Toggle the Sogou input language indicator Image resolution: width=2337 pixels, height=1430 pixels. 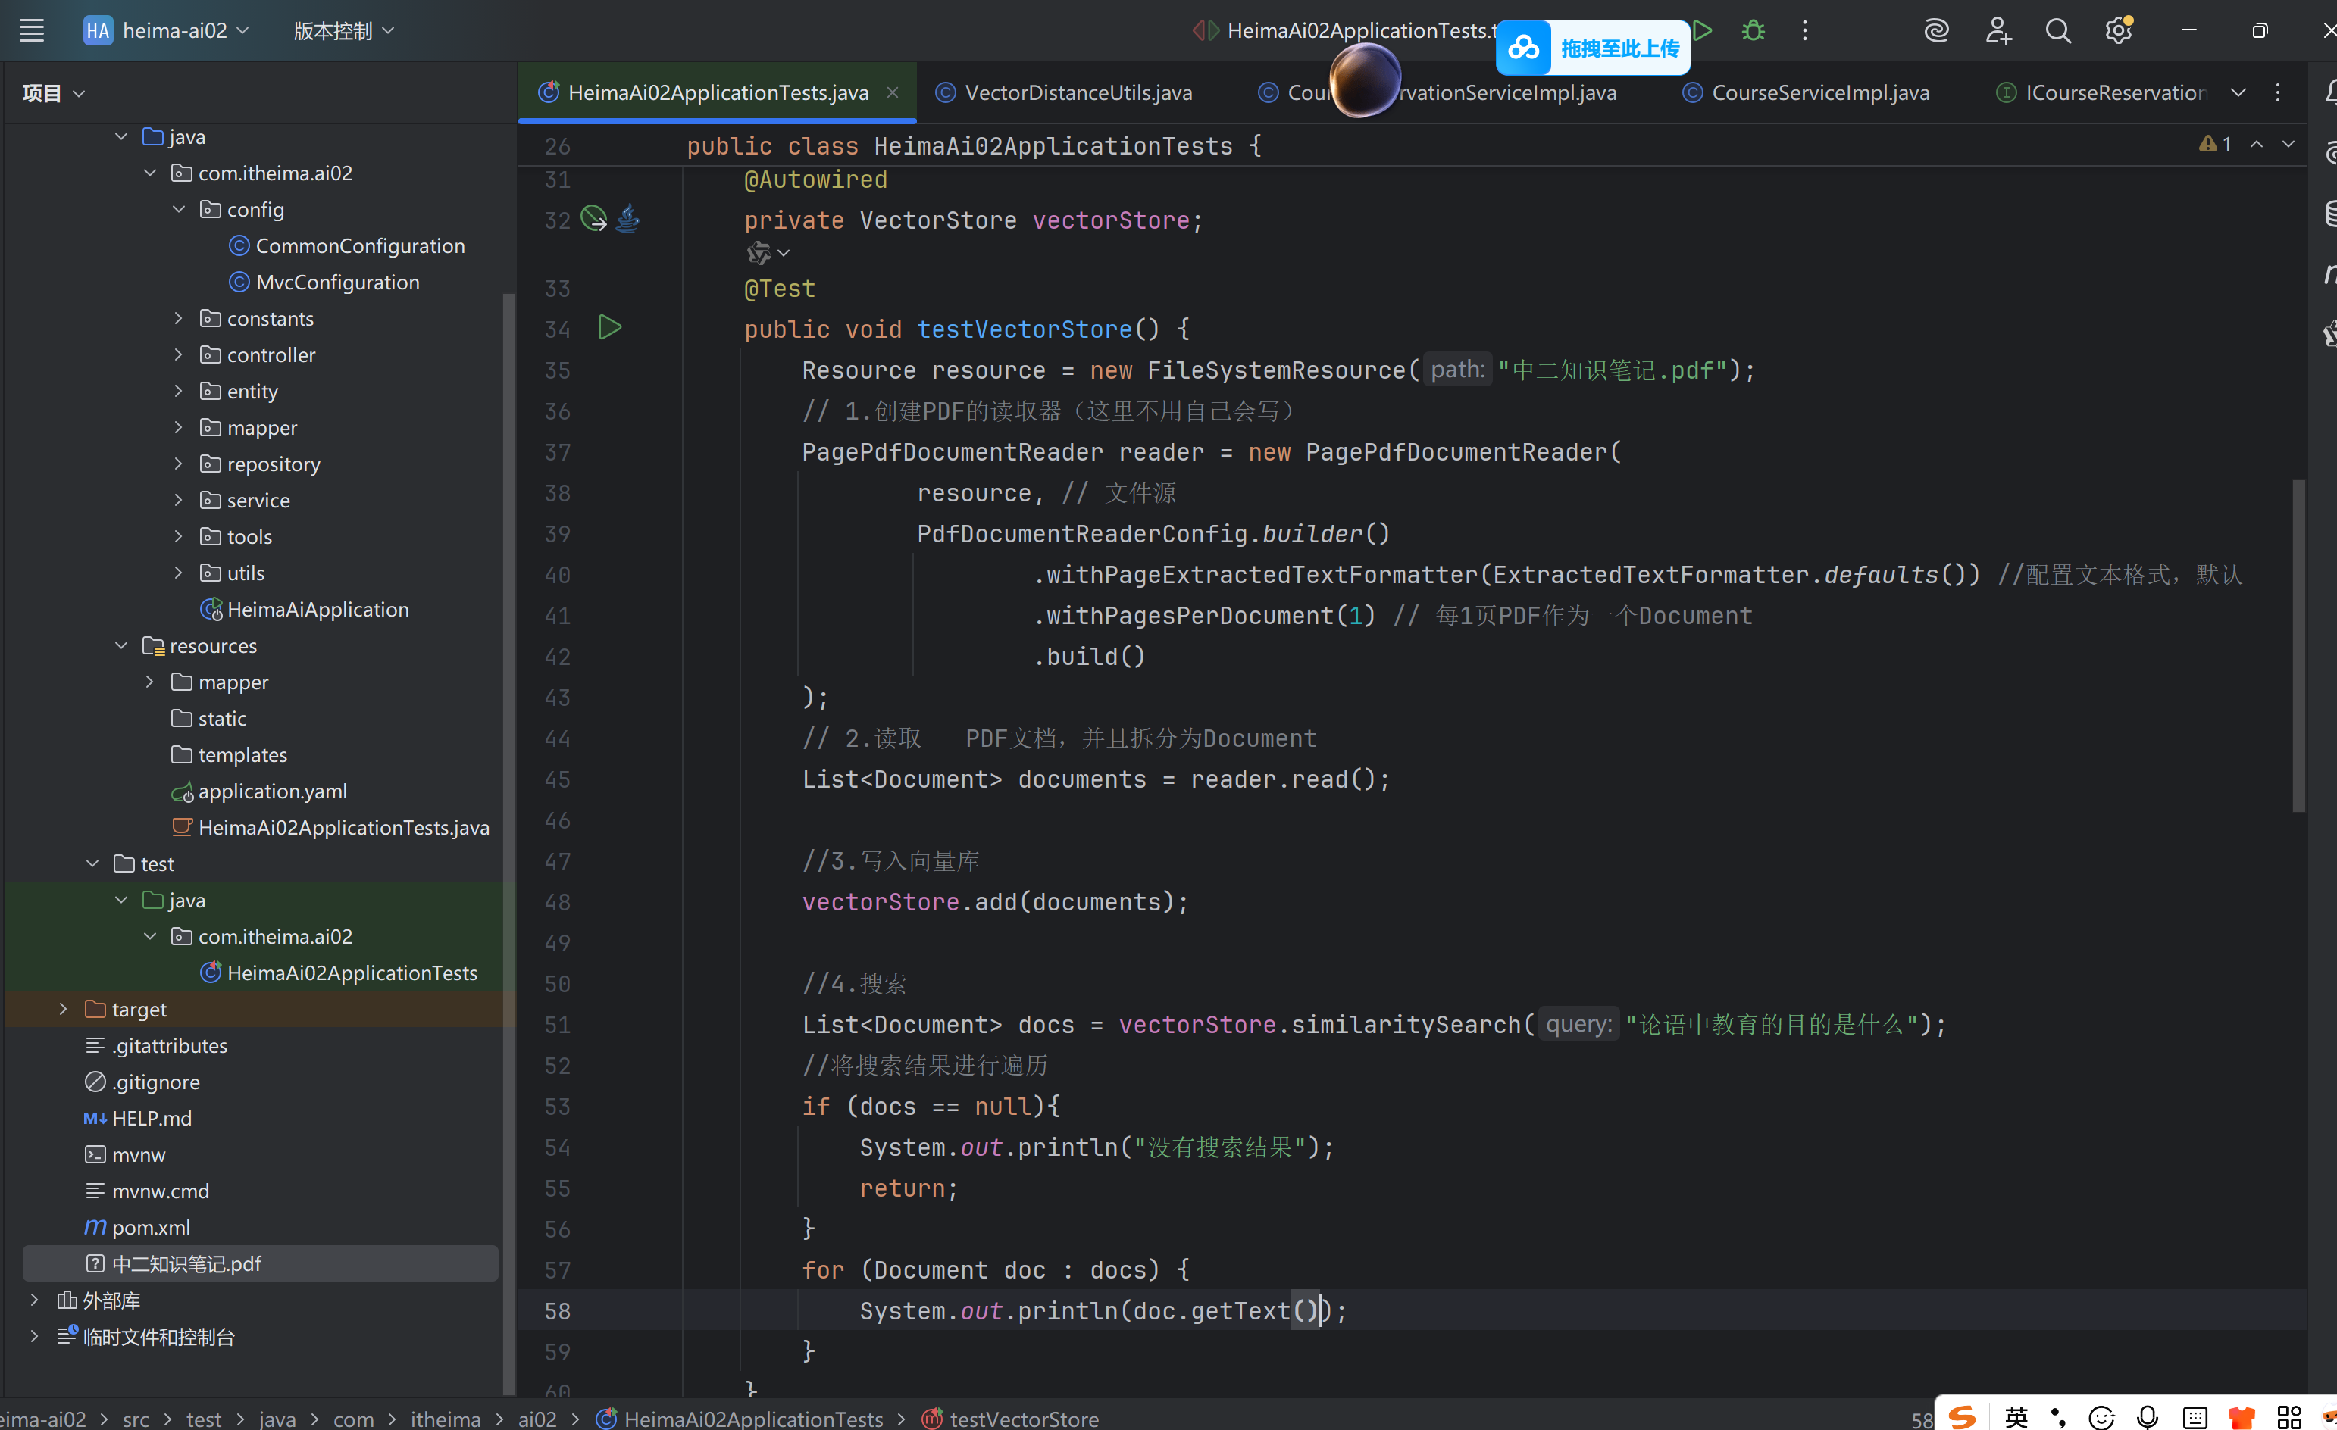[x=2016, y=1416]
